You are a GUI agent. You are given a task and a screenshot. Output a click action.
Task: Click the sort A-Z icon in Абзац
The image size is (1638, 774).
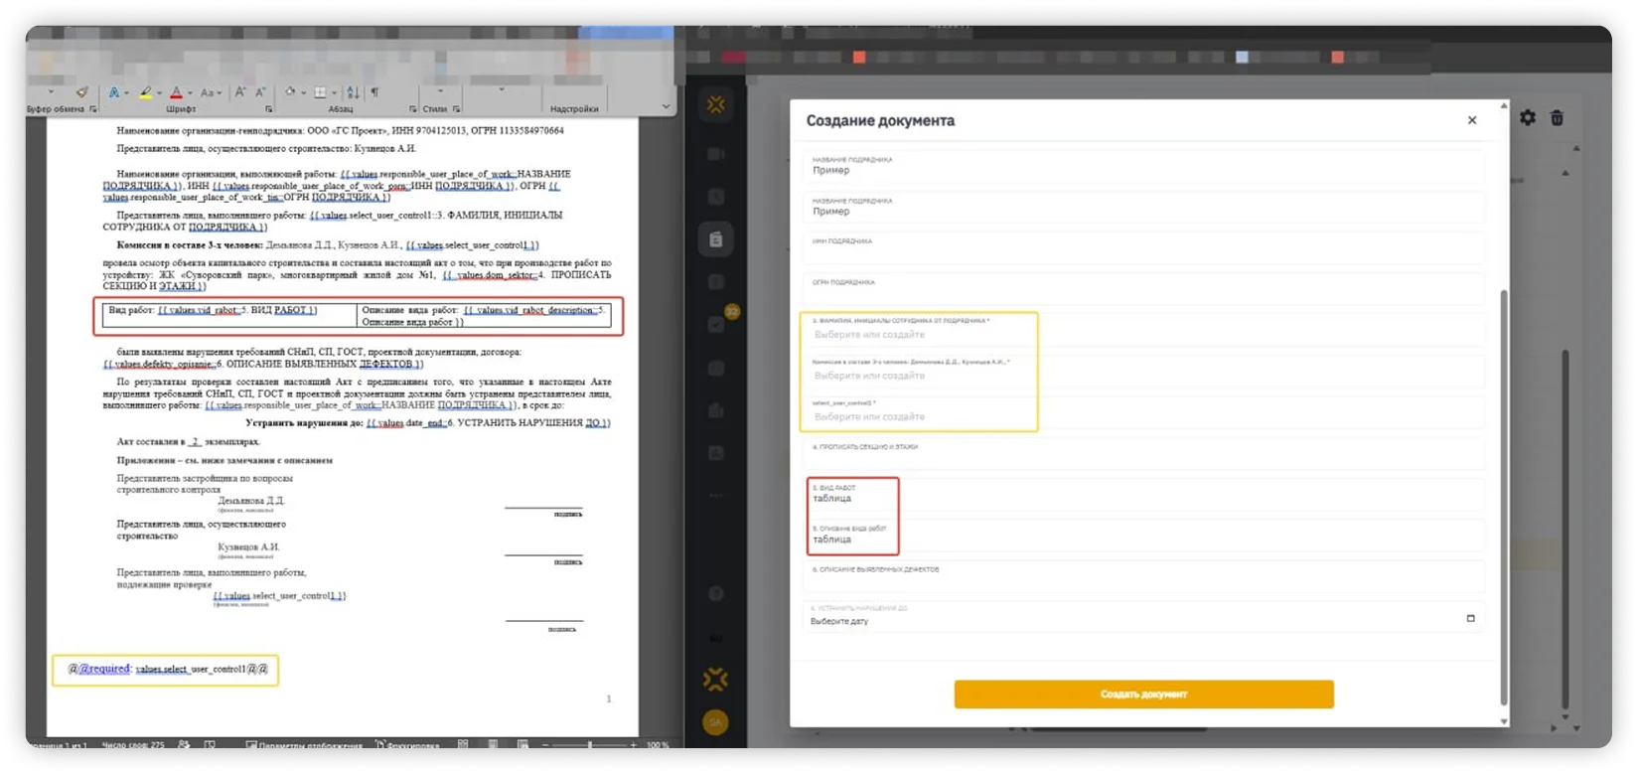[x=353, y=92]
